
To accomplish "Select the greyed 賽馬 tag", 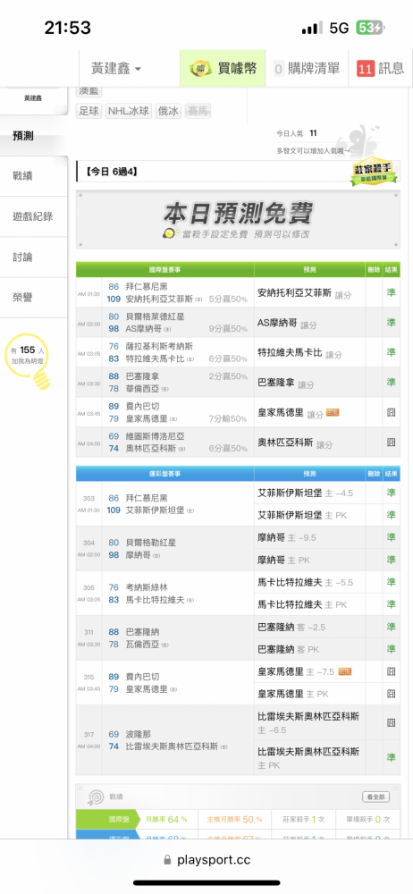I will click(198, 111).
